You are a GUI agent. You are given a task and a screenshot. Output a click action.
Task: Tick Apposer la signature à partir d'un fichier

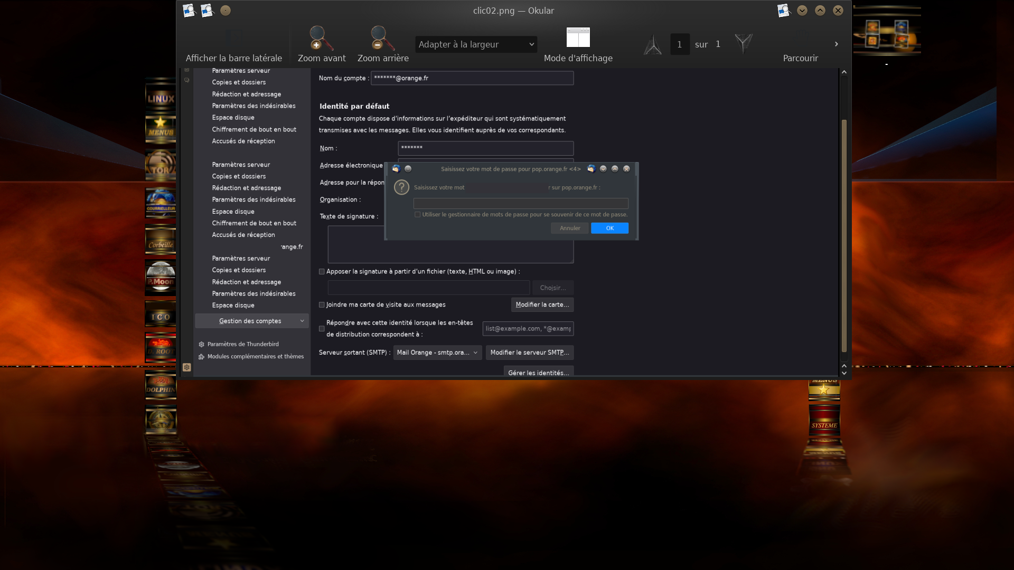[x=322, y=272]
